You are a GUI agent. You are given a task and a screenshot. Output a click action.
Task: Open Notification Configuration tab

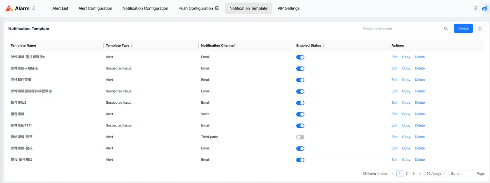pos(145,8)
